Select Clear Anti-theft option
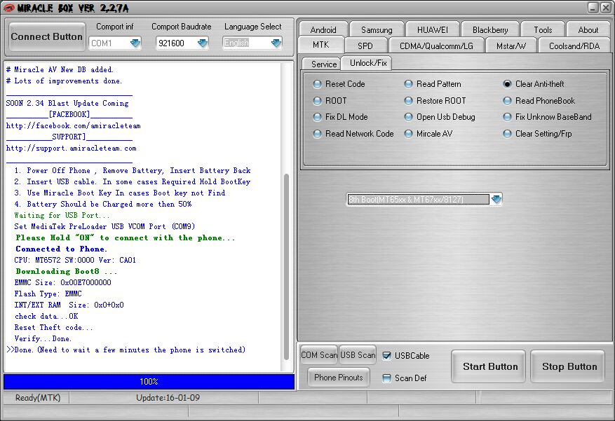 pos(507,84)
